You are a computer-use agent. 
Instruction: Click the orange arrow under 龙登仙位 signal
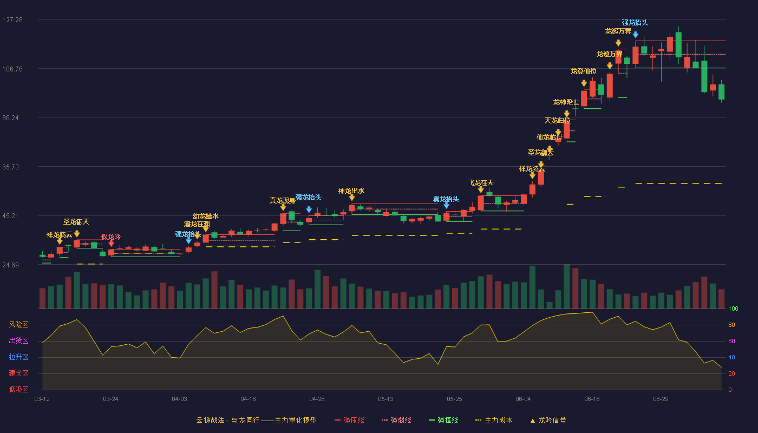[584, 83]
